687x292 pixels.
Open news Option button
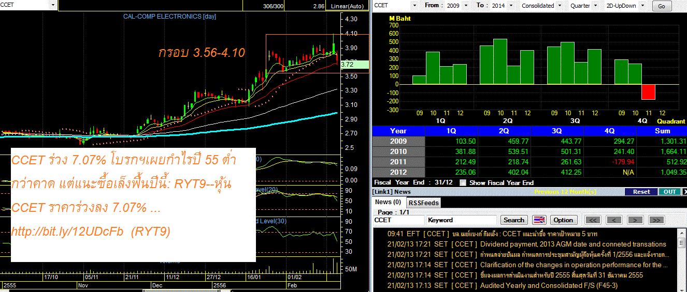tap(563, 220)
